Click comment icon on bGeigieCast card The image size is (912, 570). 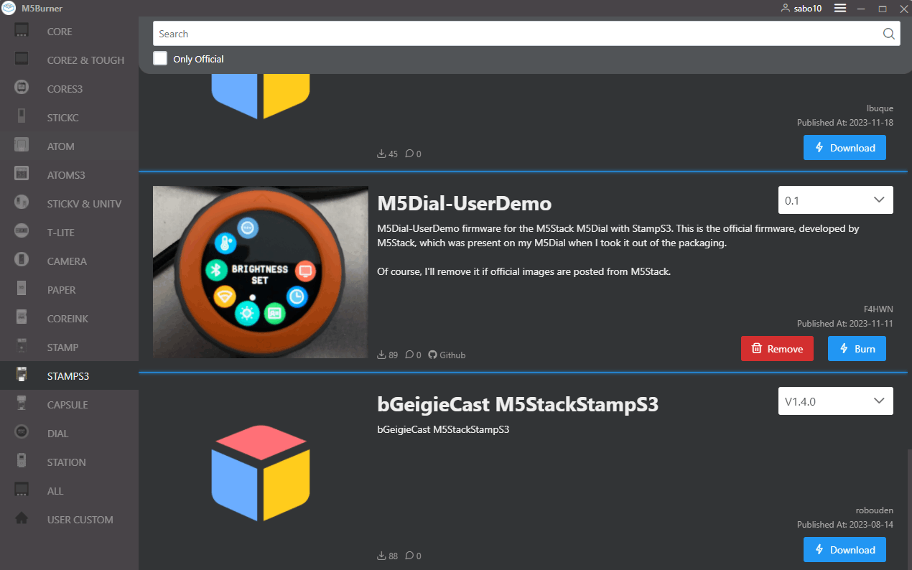pos(409,556)
